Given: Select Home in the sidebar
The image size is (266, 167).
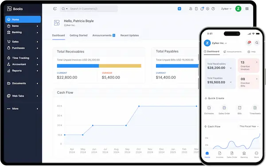Looking at the screenshot, I should 23,20.
